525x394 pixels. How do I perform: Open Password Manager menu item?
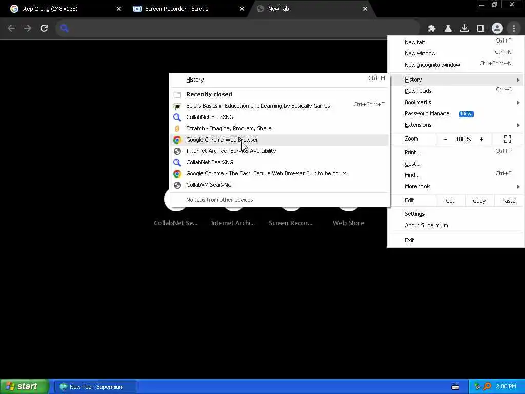pyautogui.click(x=456, y=113)
